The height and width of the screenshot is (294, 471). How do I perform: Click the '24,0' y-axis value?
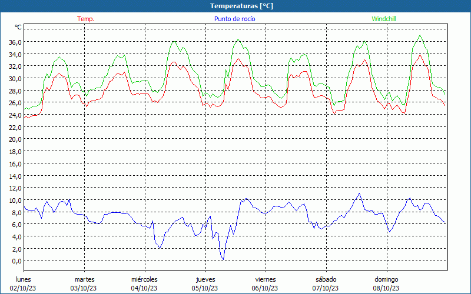pos(15,115)
